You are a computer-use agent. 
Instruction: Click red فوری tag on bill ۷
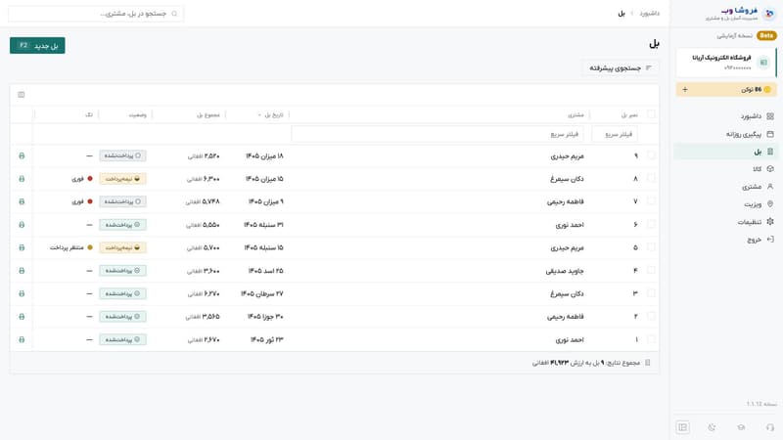(82, 201)
